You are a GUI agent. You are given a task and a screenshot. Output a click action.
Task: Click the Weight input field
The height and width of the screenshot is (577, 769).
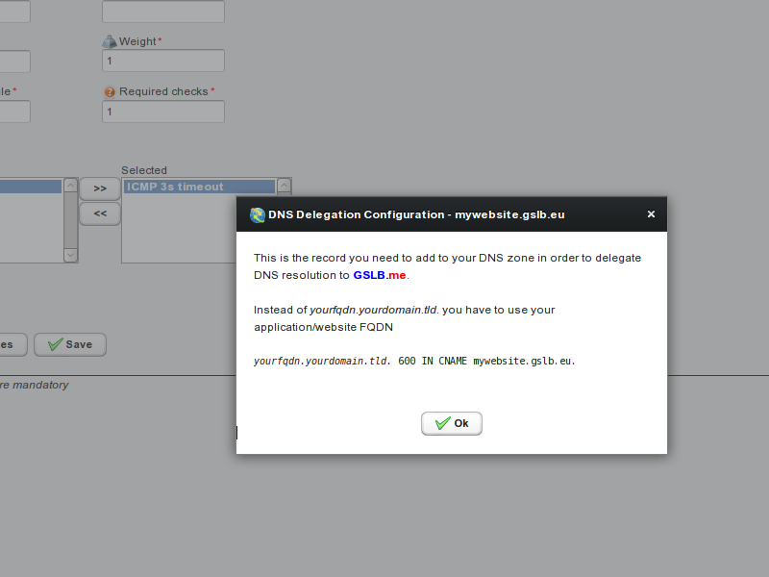pyautogui.click(x=163, y=61)
